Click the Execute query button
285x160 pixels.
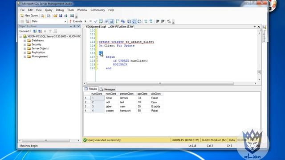[x=76, y=21]
